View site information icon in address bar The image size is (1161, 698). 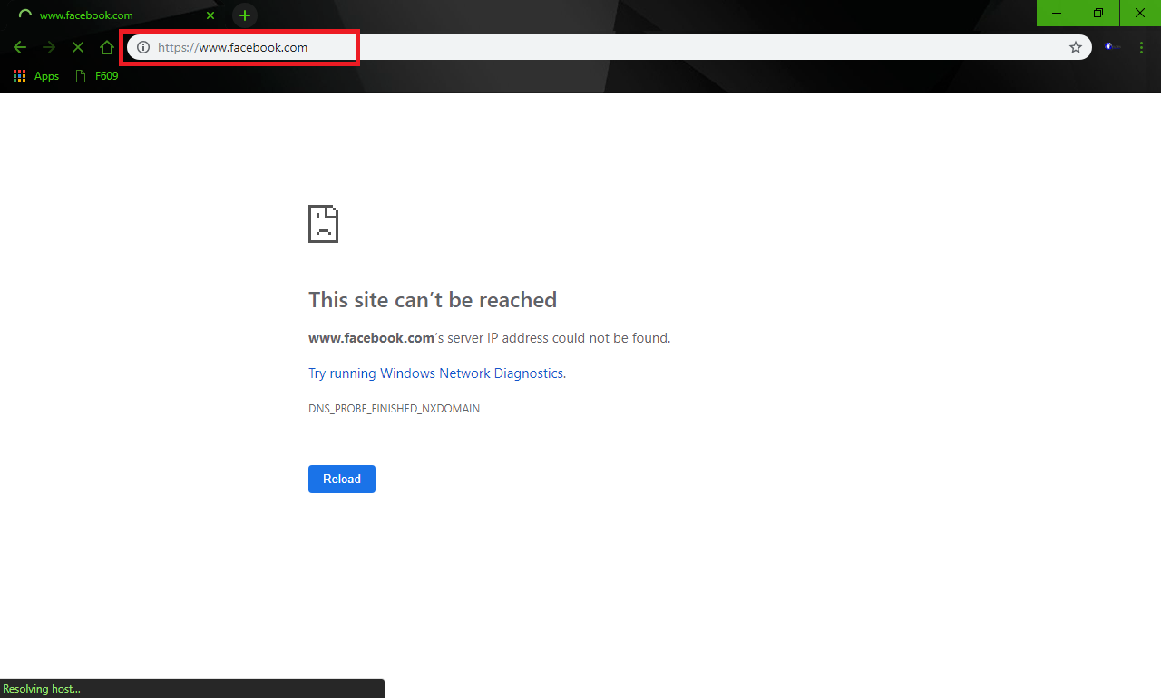click(142, 47)
